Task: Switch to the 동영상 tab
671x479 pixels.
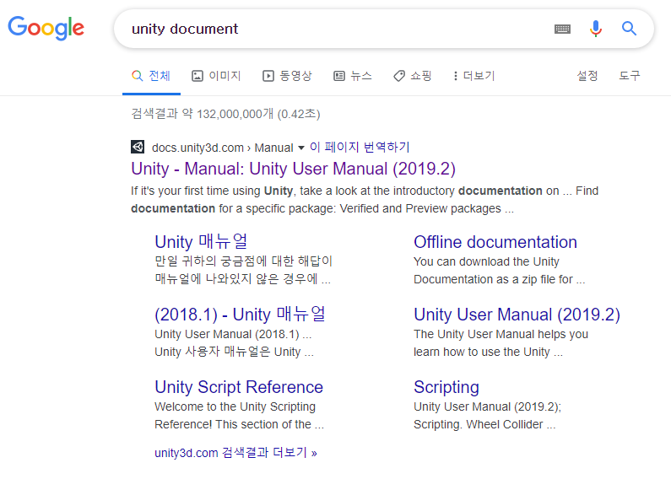Action: point(287,76)
